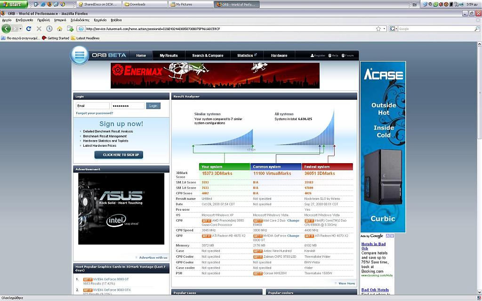This screenshot has height=301, width=482.
Task: Open the Επεξεργασία menu
Action: (x=24, y=20)
